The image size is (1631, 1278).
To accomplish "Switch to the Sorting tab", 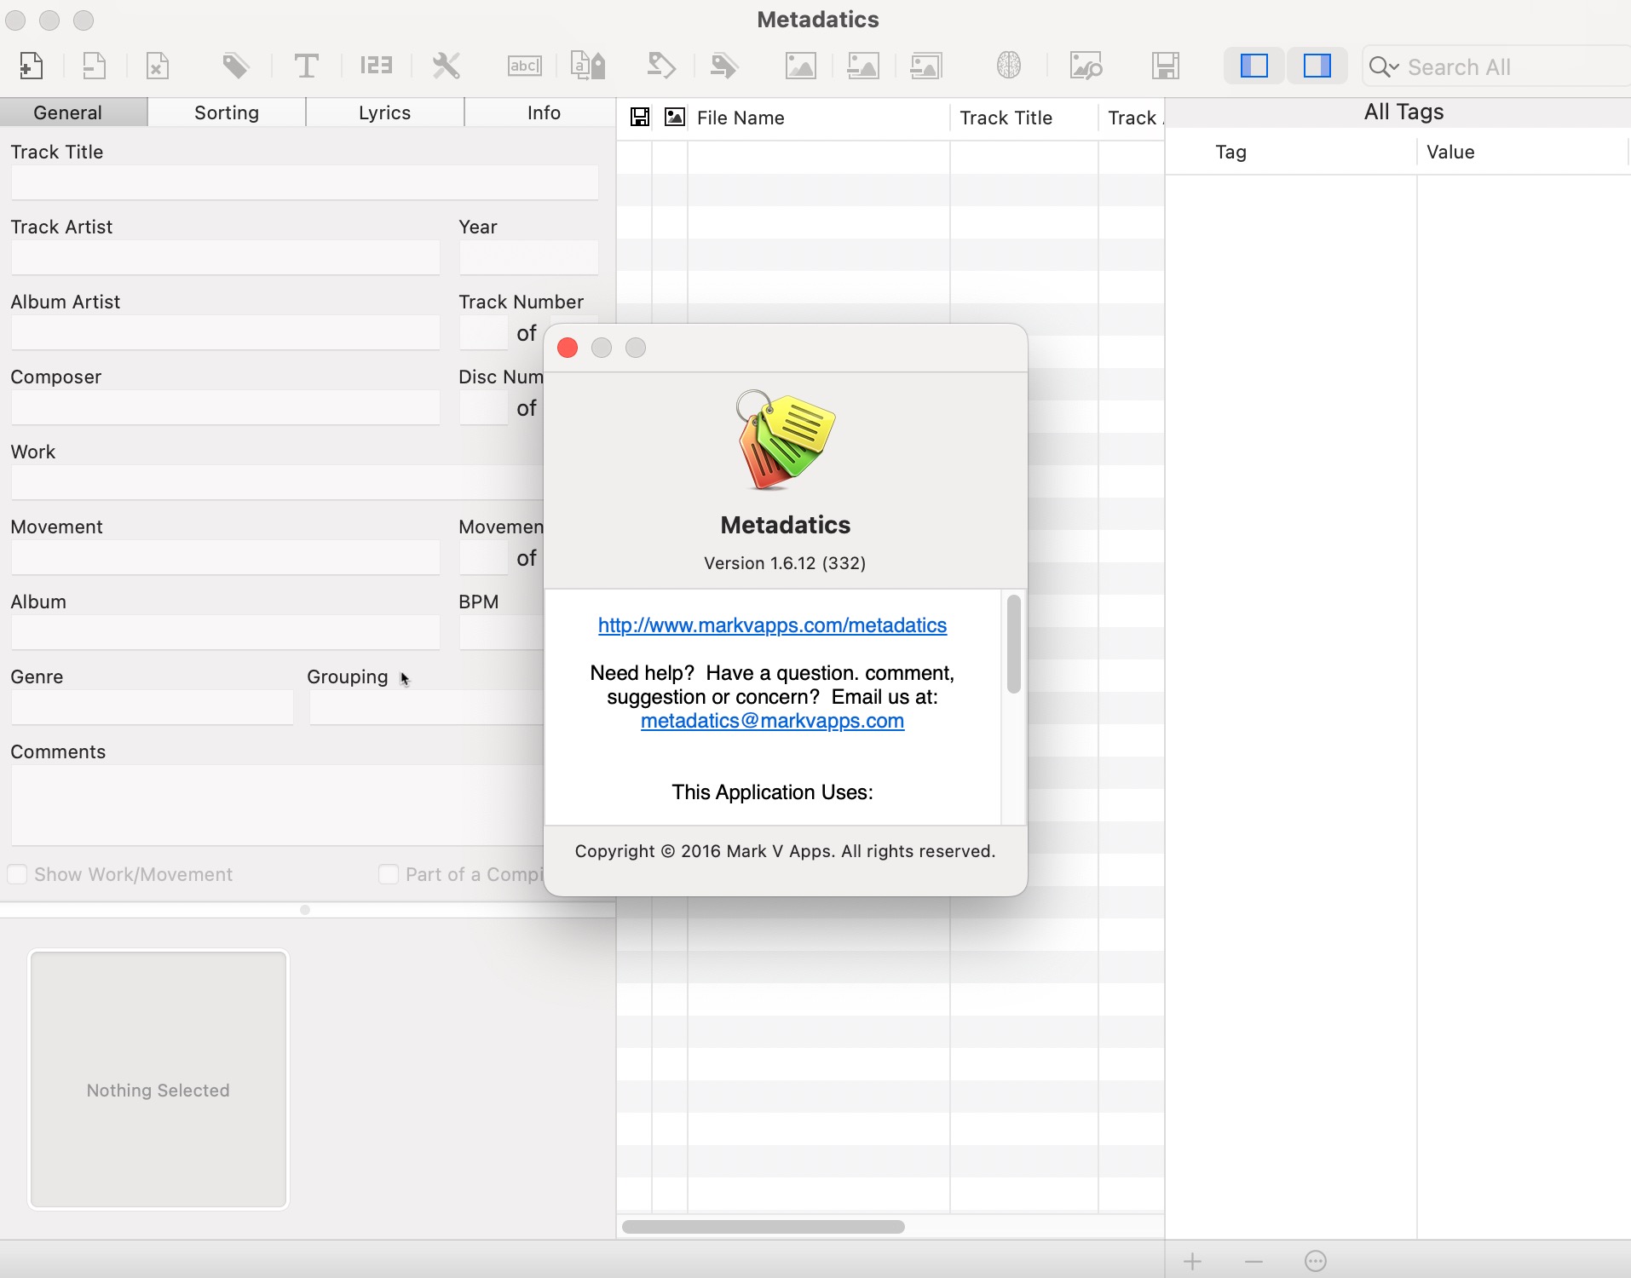I will [x=227, y=112].
